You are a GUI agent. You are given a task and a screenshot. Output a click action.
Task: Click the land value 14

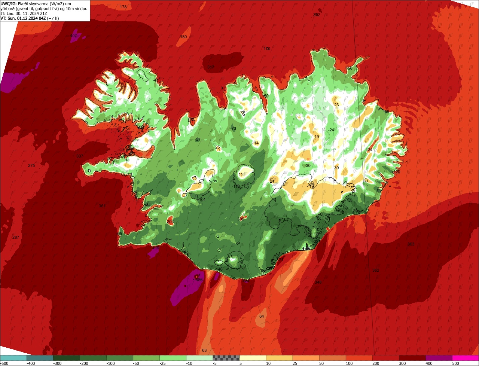point(256,143)
